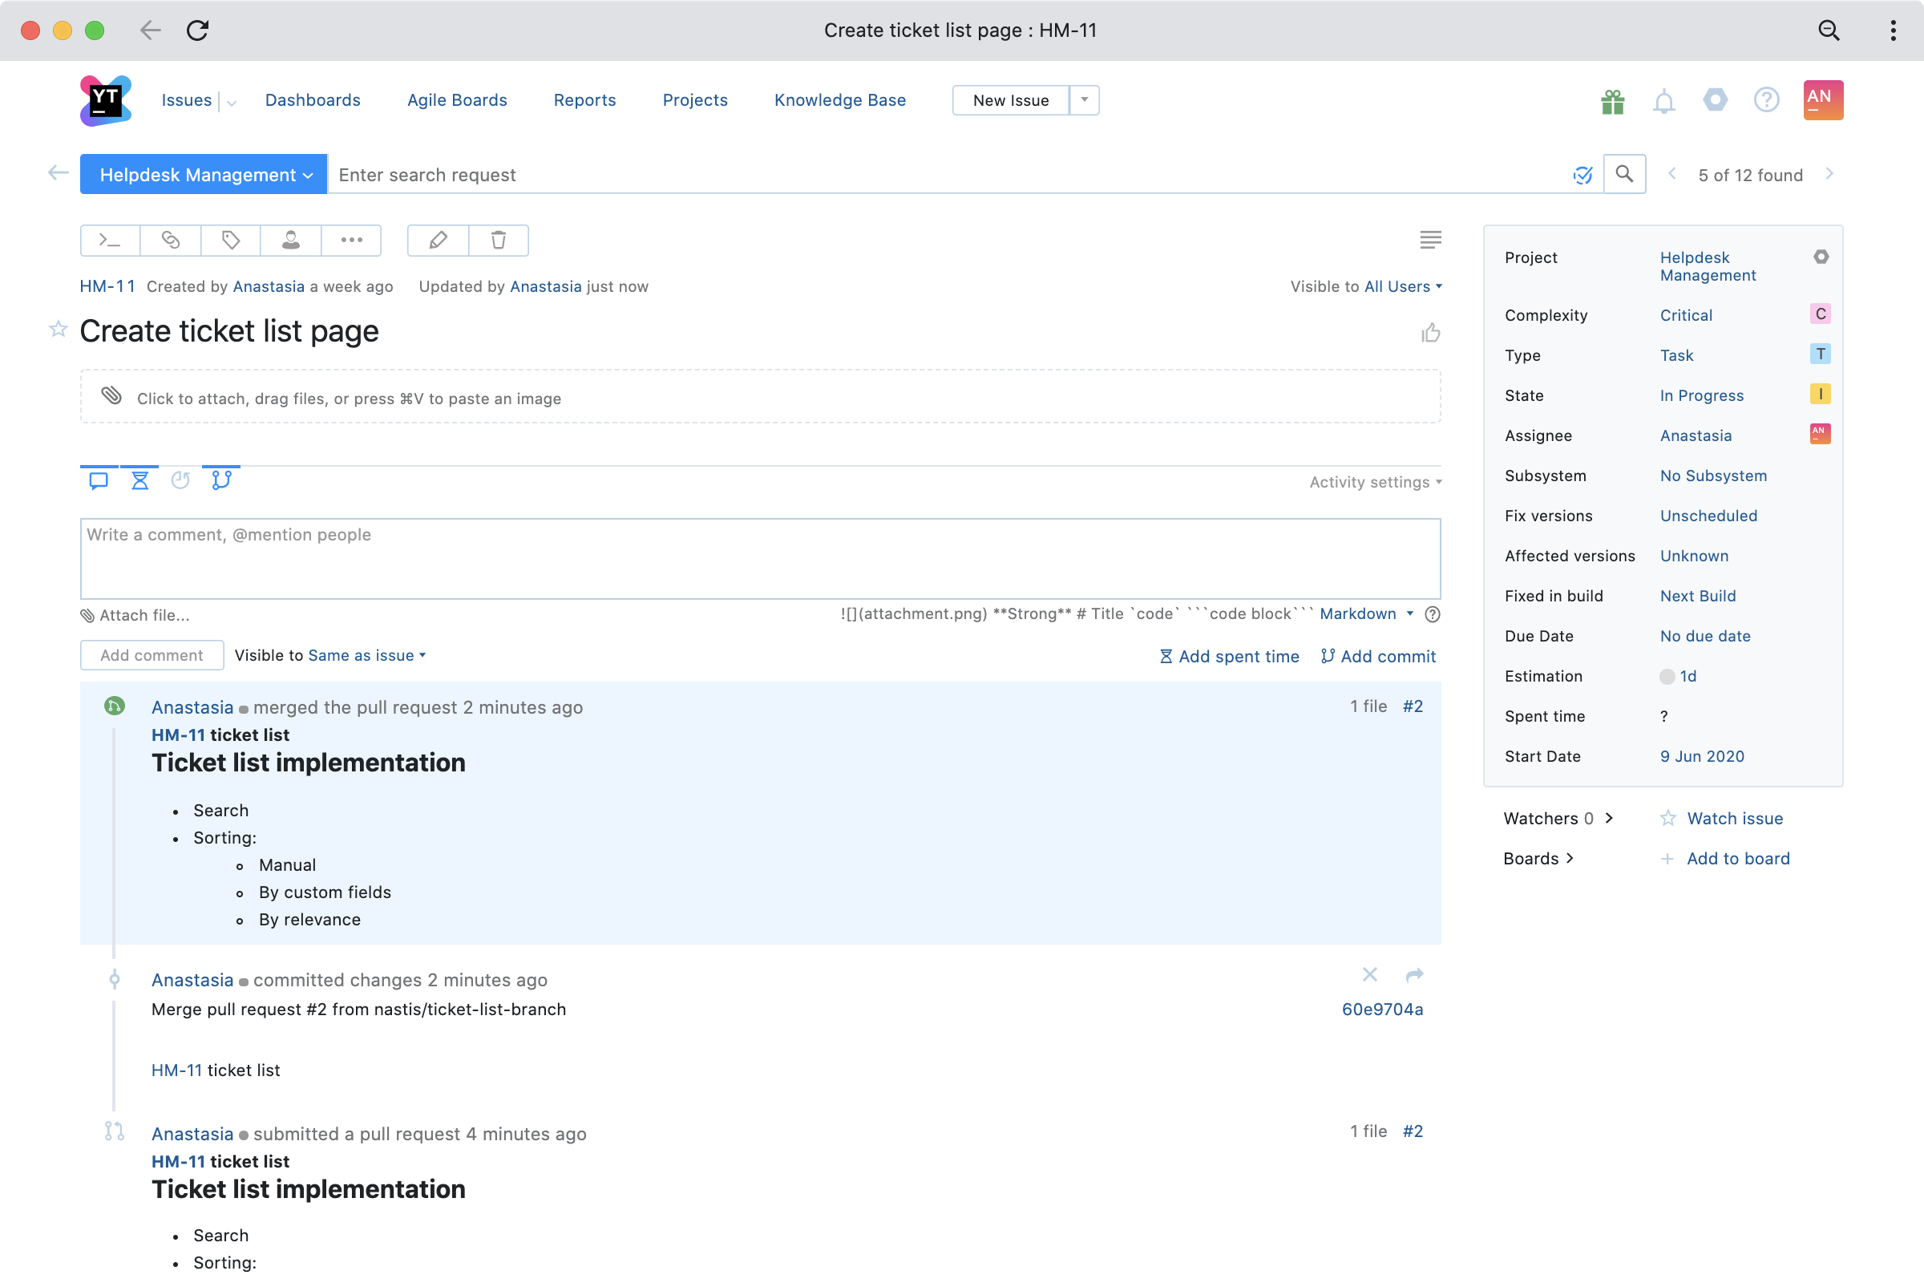
Task: Click the gift what's new icon
Action: coord(1612,101)
